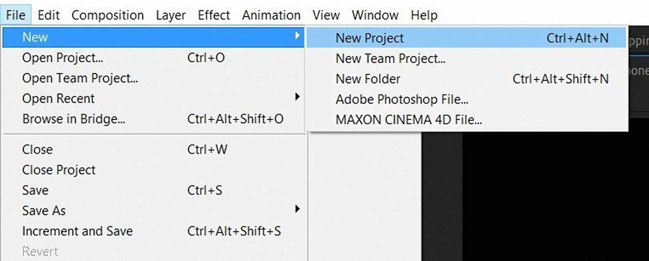Click Open Project menu entry
This screenshot has width=649, height=261.
pyautogui.click(x=62, y=58)
